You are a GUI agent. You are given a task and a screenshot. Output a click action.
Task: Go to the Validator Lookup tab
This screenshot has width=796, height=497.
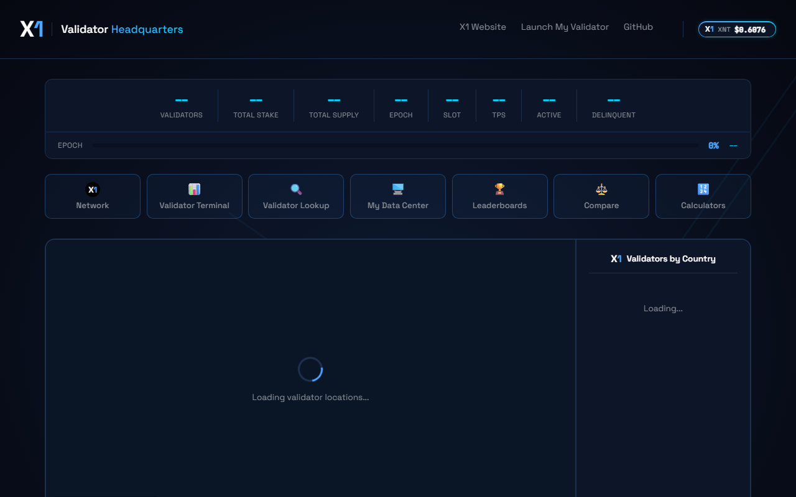296,196
